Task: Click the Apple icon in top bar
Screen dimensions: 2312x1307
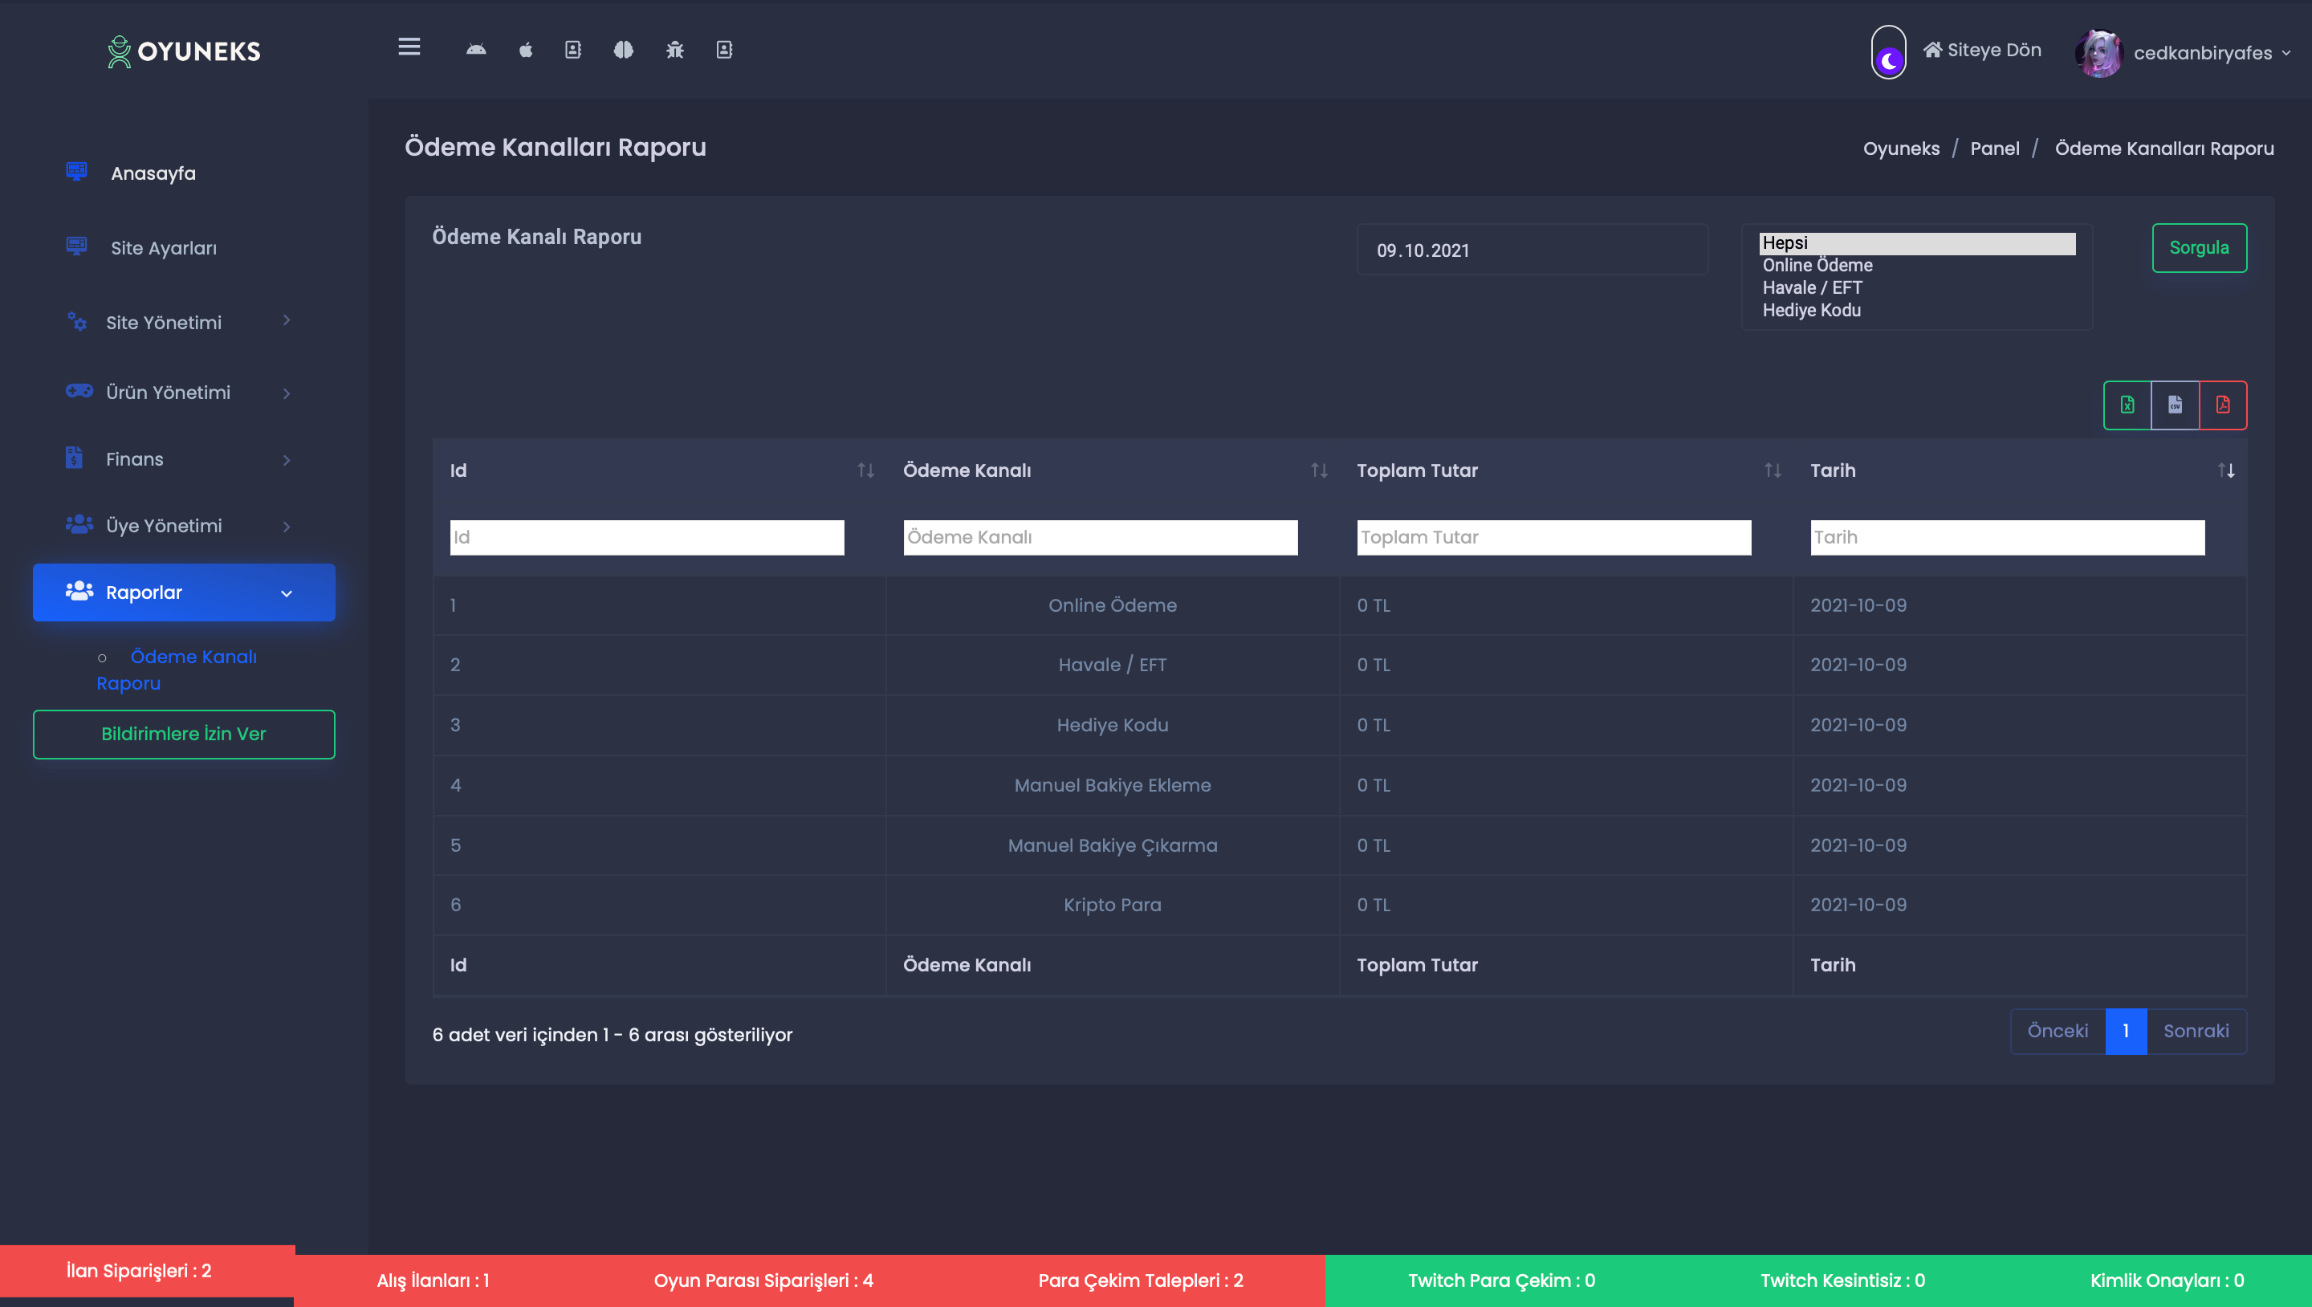Action: [526, 51]
